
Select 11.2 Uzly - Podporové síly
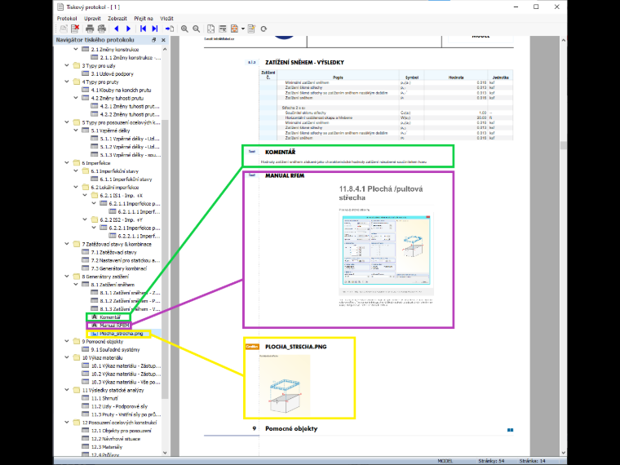[119, 406]
